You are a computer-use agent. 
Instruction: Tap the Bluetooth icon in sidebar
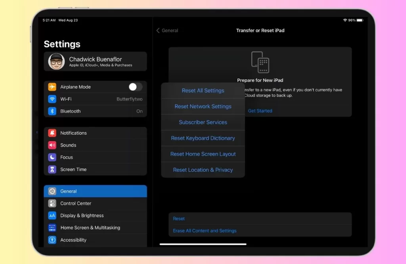click(52, 111)
